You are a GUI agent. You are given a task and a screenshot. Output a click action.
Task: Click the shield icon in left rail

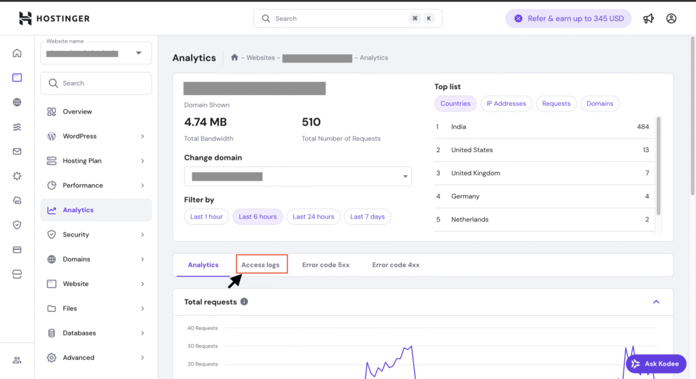click(x=17, y=225)
